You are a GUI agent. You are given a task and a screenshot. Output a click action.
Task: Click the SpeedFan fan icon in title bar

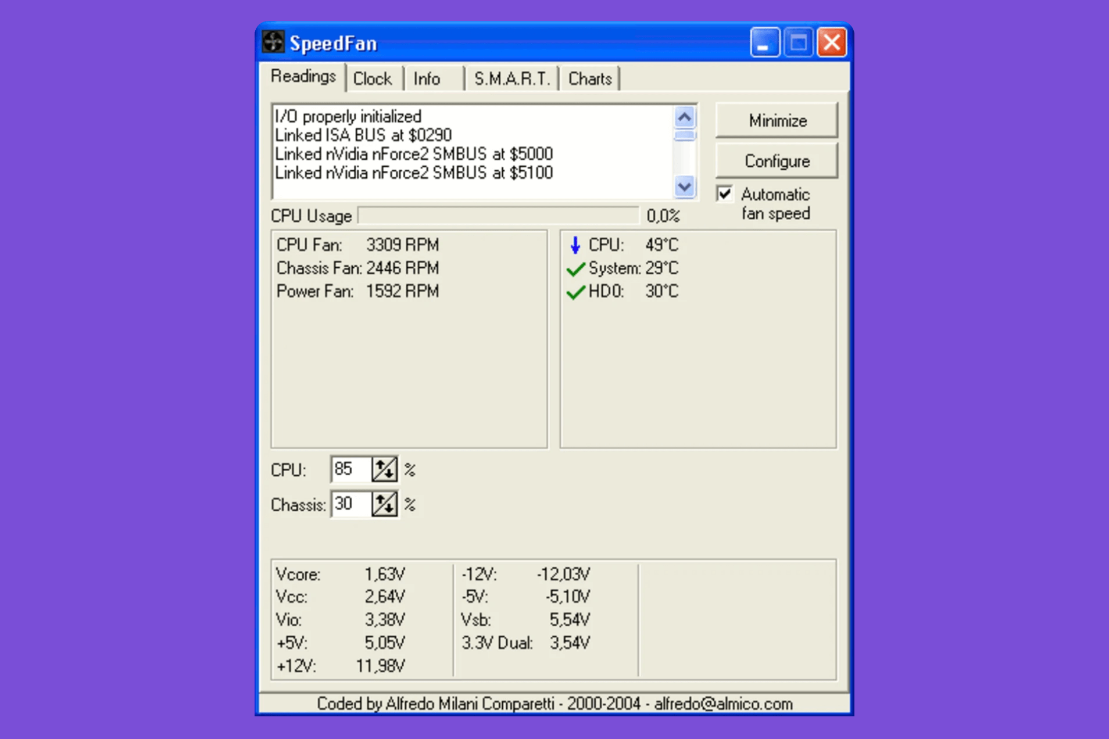(x=273, y=42)
